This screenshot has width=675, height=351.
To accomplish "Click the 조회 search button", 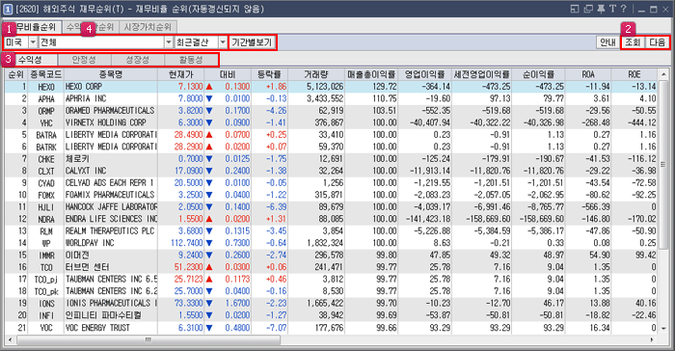I will pyautogui.click(x=633, y=42).
